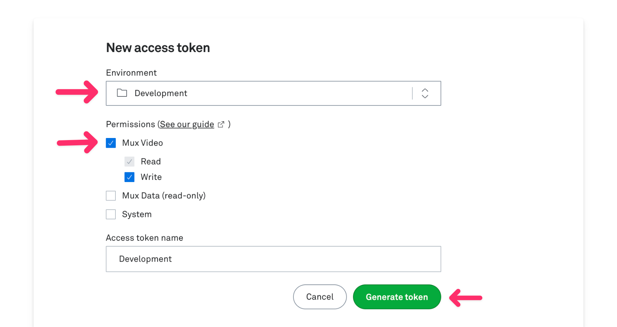Screen dimensions: 617x327
Task: Click the 'System' label text
Action: tap(137, 214)
